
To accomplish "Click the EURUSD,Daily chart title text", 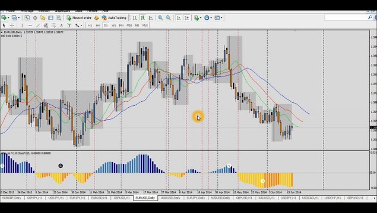I will click(12, 32).
